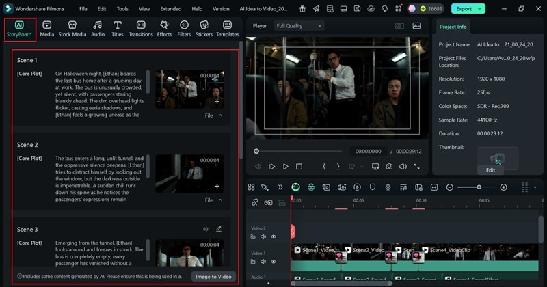Toggle the green AI assistant face icon
Screen dimensions: 547x287
295,187
